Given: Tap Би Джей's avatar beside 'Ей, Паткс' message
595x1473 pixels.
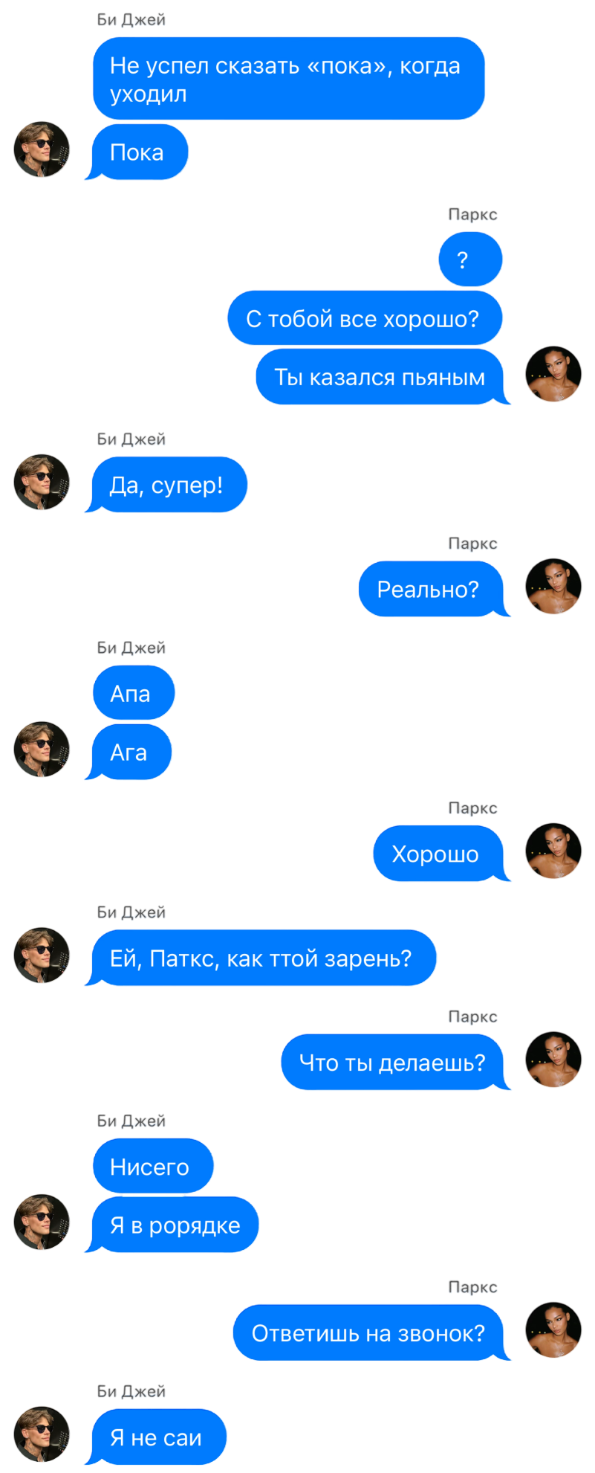Looking at the screenshot, I should click(x=42, y=955).
